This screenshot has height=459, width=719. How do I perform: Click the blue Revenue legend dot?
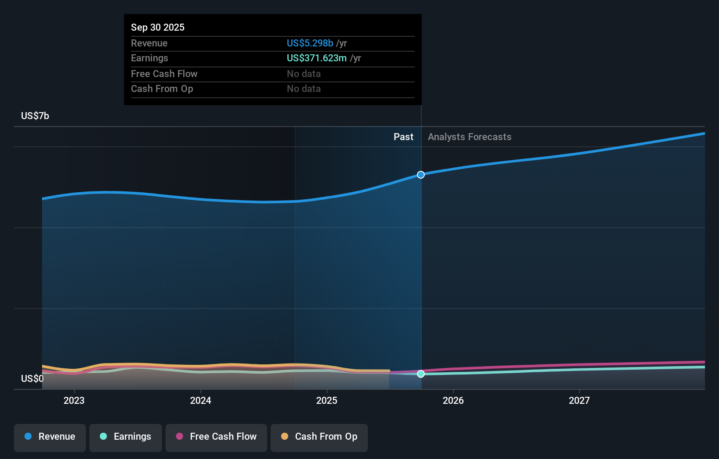(28, 437)
